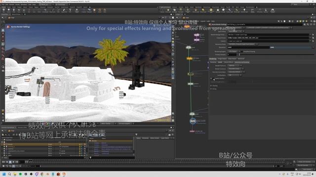Add a Sky Light from the shelf
The height and width of the screenshot is (177, 316).
218,10
